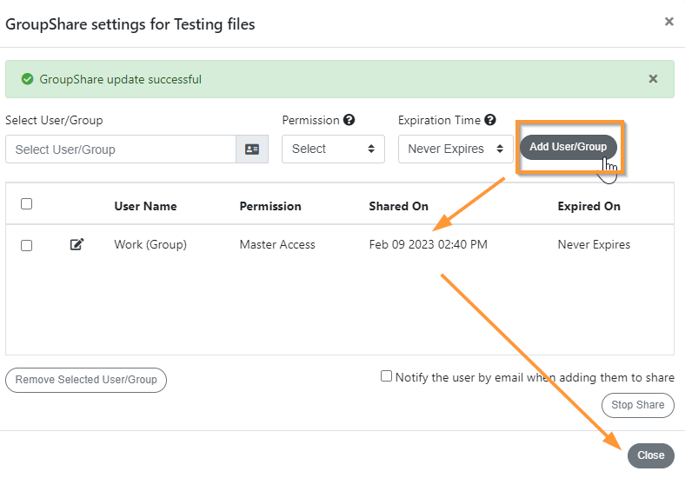Click the Stop Share button
The image size is (685, 478).
(638, 406)
